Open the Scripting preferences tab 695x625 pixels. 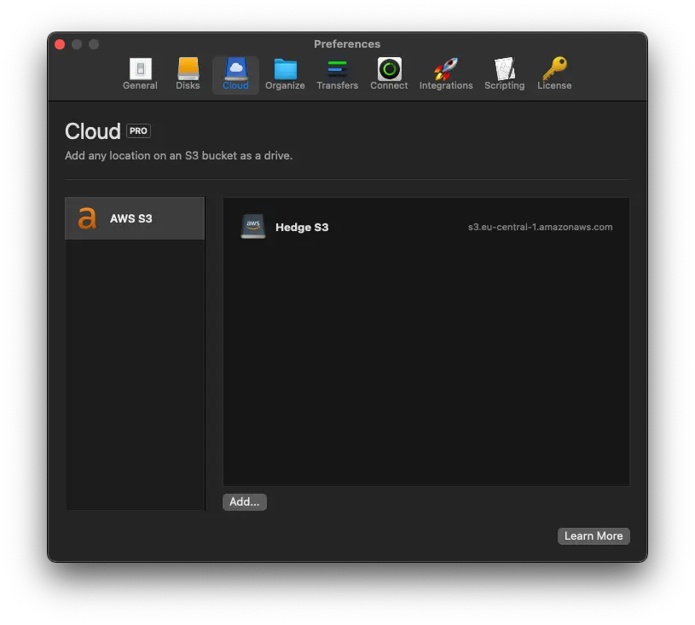coord(504,74)
